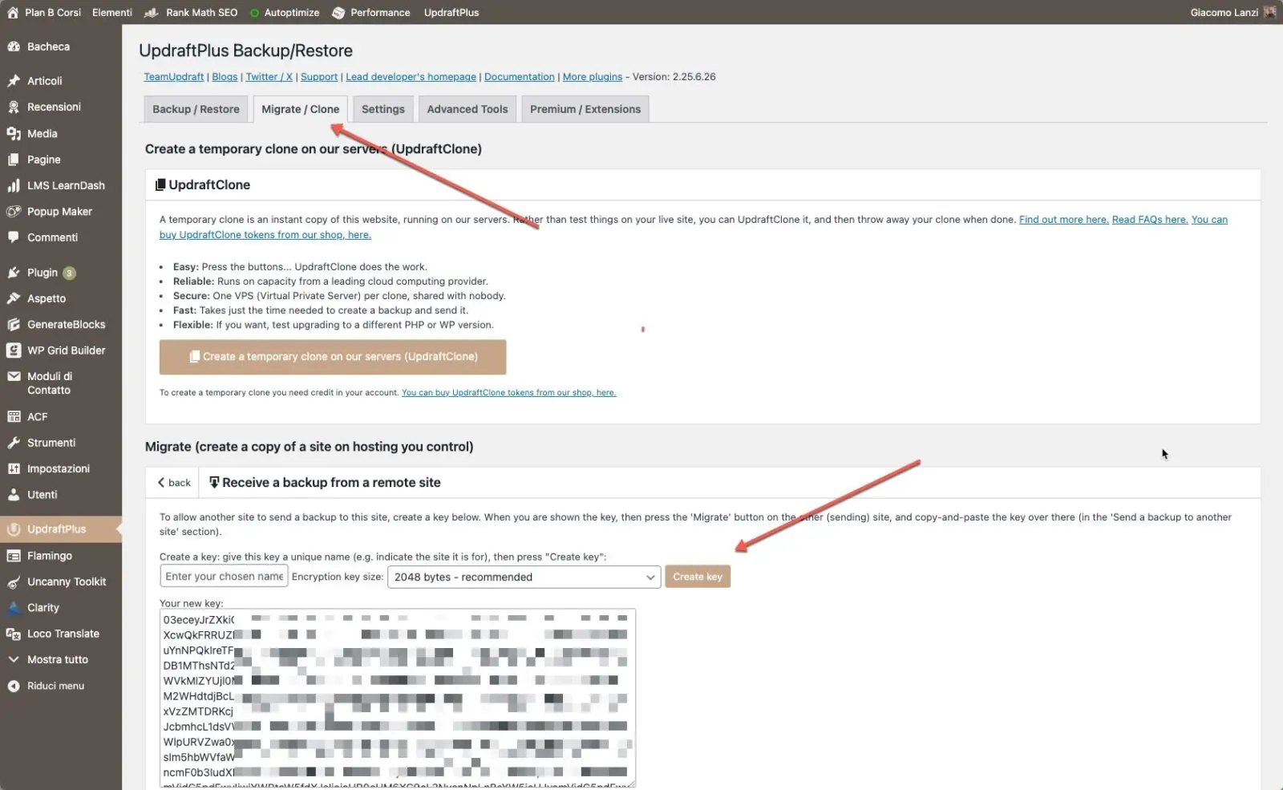Image resolution: width=1283 pixels, height=790 pixels.
Task: Open the Encryption key size dropdown
Action: (524, 577)
